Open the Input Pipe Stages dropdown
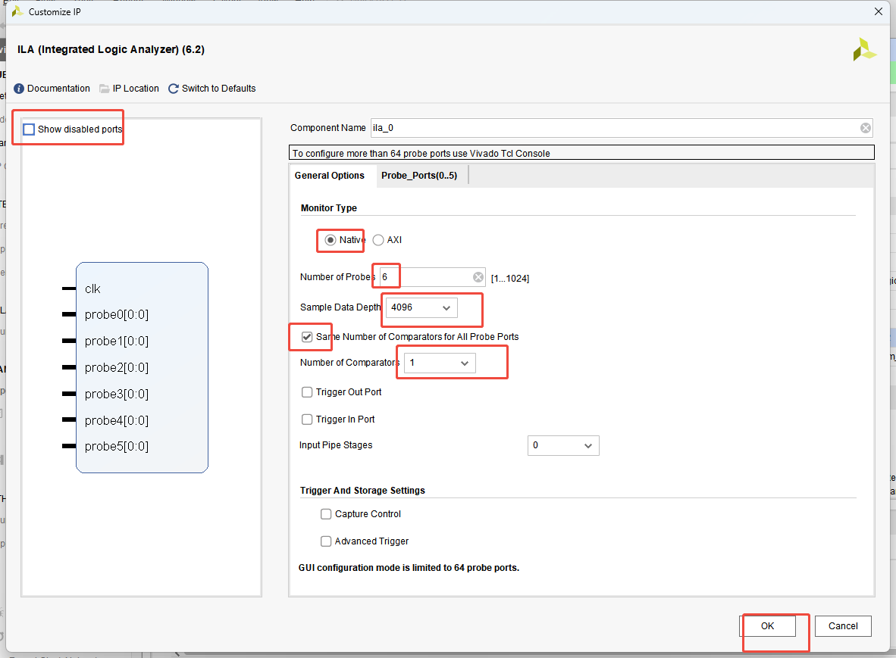Viewport: 896px width, 658px height. coord(563,446)
